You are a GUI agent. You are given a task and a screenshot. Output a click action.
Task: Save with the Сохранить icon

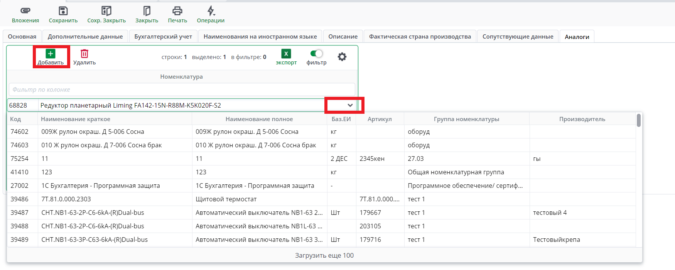click(x=63, y=11)
